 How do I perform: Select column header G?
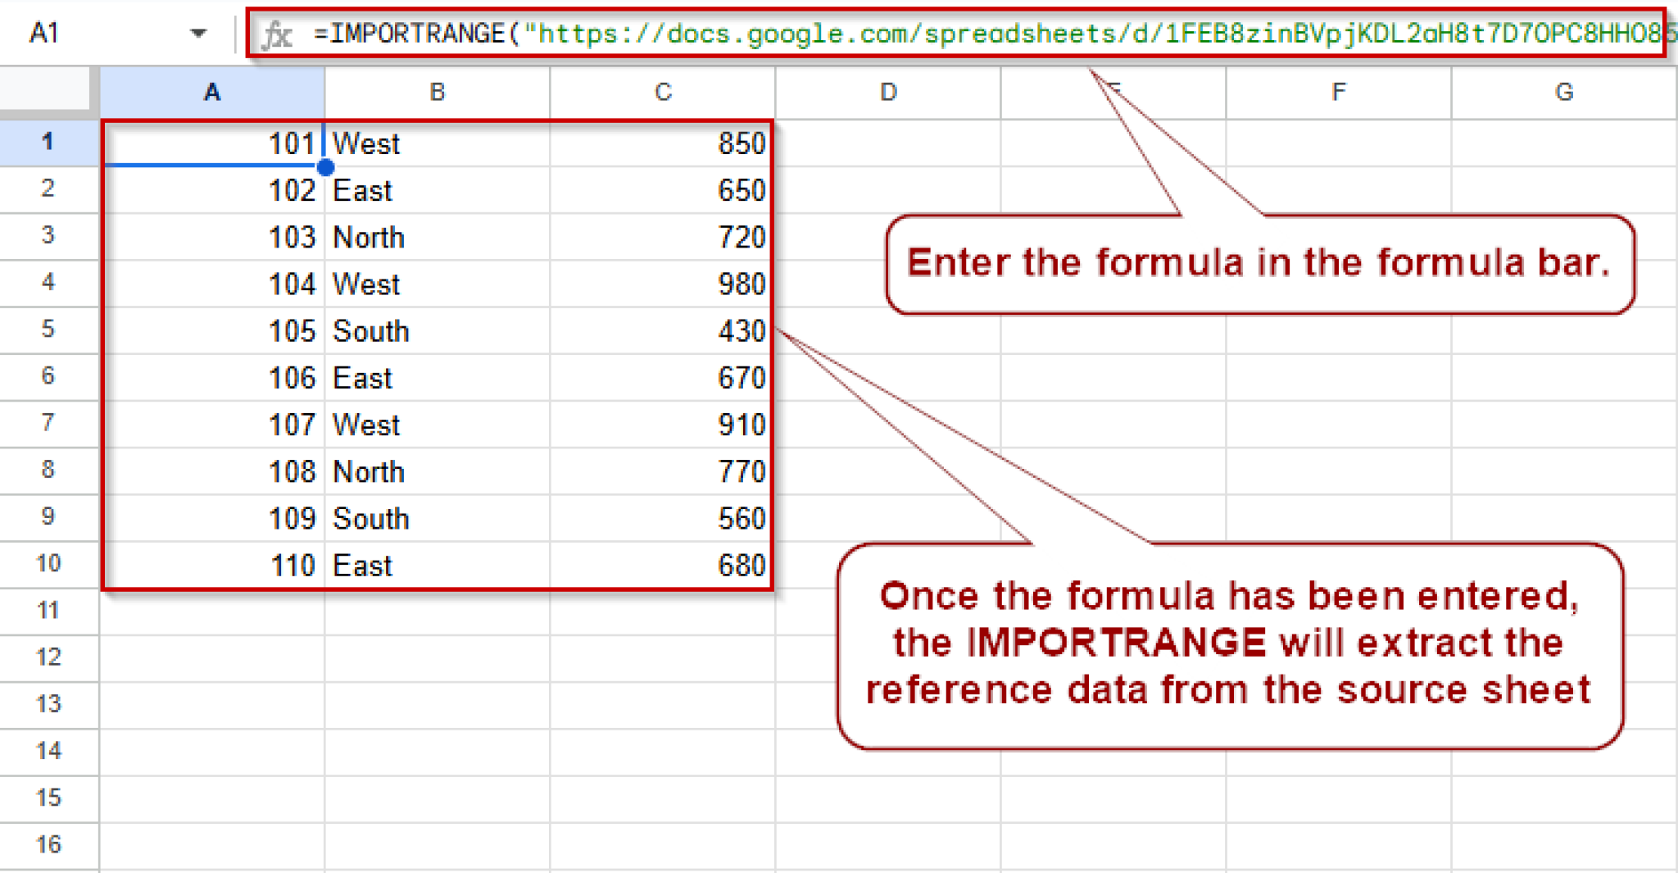pyautogui.click(x=1563, y=92)
